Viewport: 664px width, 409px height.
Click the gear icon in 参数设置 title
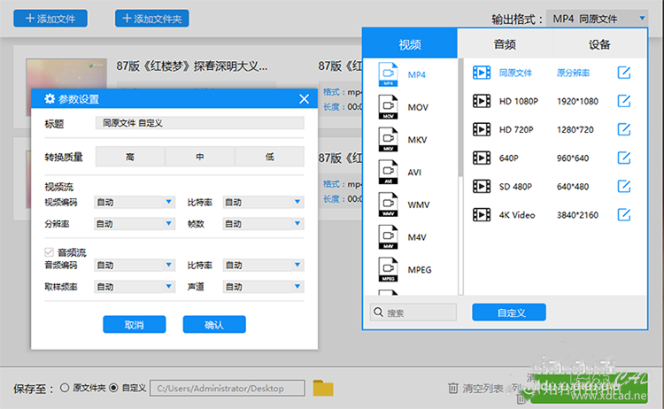[50, 98]
